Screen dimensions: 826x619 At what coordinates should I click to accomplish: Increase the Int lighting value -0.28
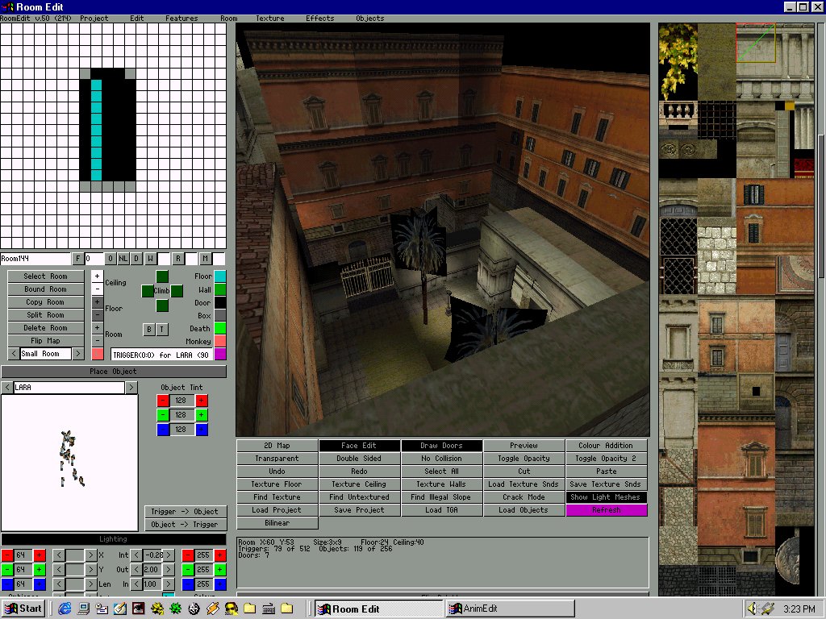coord(169,555)
